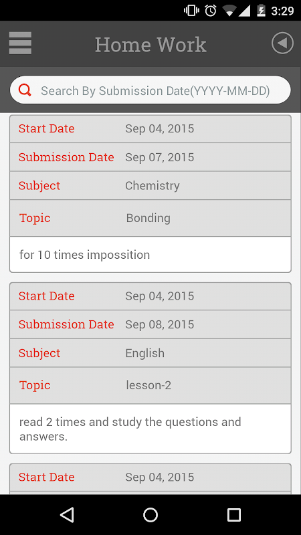Viewport: 301px width, 535px height.
Task: Tap the circular back arrow icon
Action: 282,43
